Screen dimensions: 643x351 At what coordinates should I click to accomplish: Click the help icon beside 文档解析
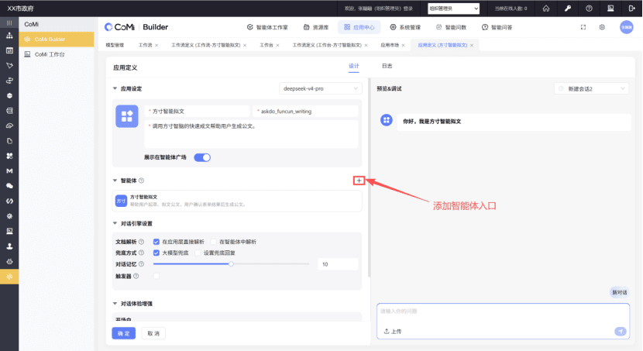coord(141,242)
